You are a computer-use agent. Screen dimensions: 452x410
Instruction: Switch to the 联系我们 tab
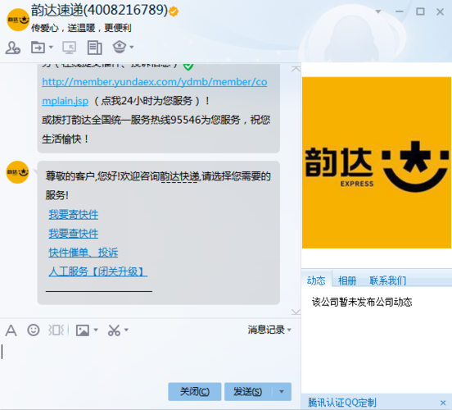(x=387, y=280)
